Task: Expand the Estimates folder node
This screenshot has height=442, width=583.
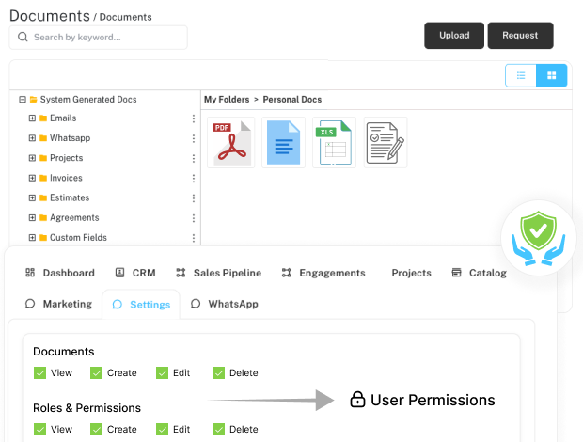Action: [x=32, y=197]
